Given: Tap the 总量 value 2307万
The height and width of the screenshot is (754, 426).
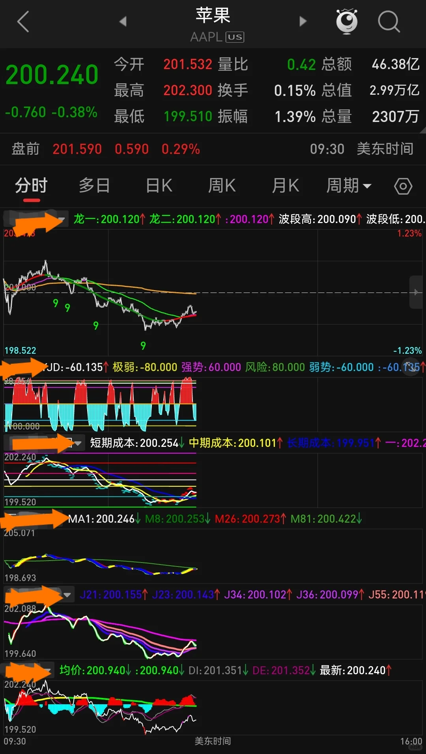Looking at the screenshot, I should (396, 116).
